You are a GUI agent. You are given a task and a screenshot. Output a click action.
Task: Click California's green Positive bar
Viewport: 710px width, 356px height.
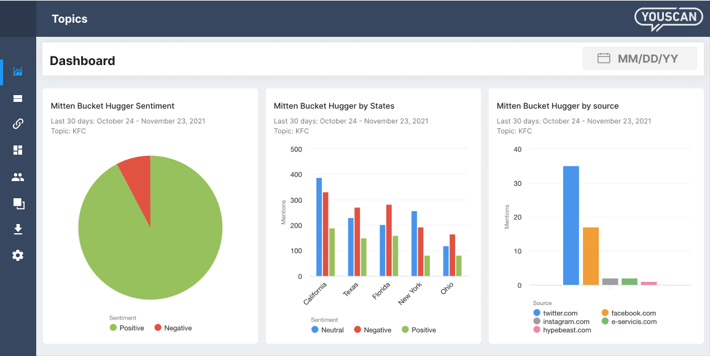pos(332,252)
